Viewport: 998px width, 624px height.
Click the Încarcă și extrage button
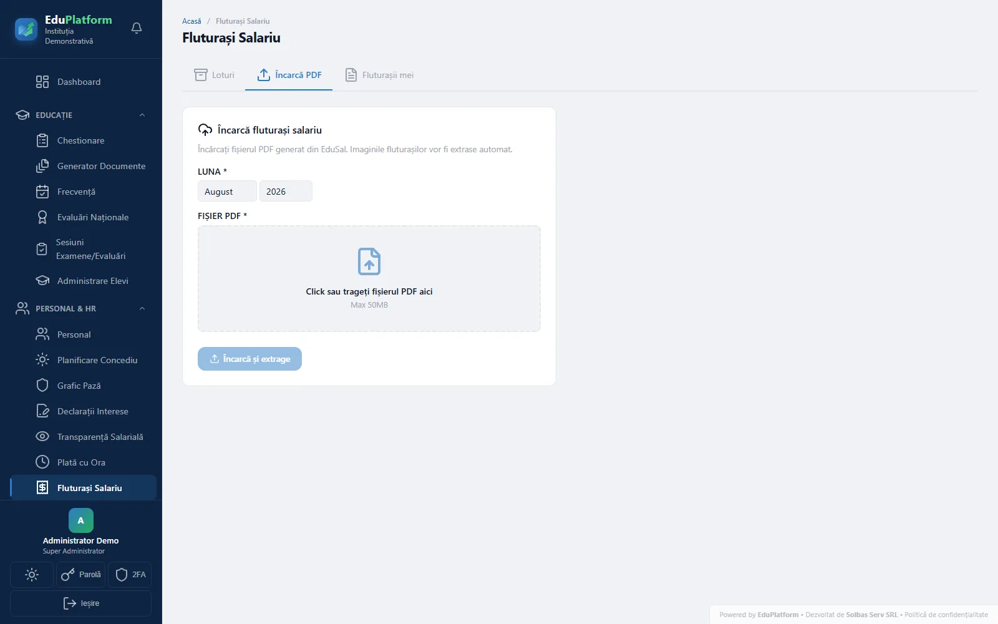(x=249, y=359)
